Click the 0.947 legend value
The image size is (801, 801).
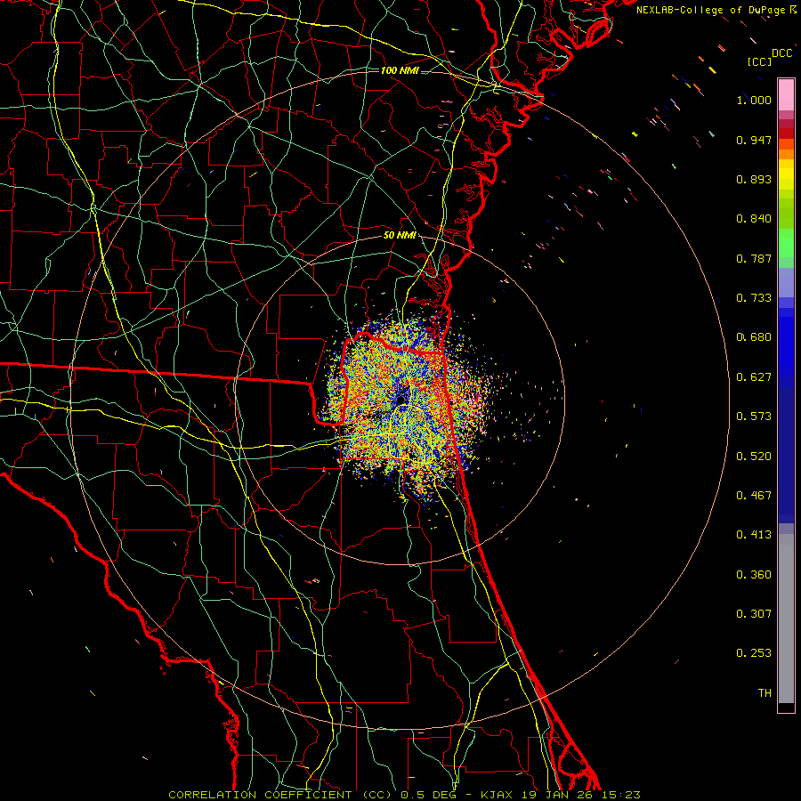click(x=754, y=140)
